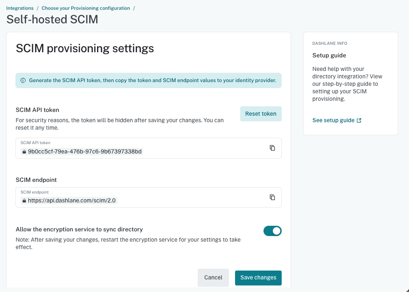Click the Reset token button

tap(261, 114)
